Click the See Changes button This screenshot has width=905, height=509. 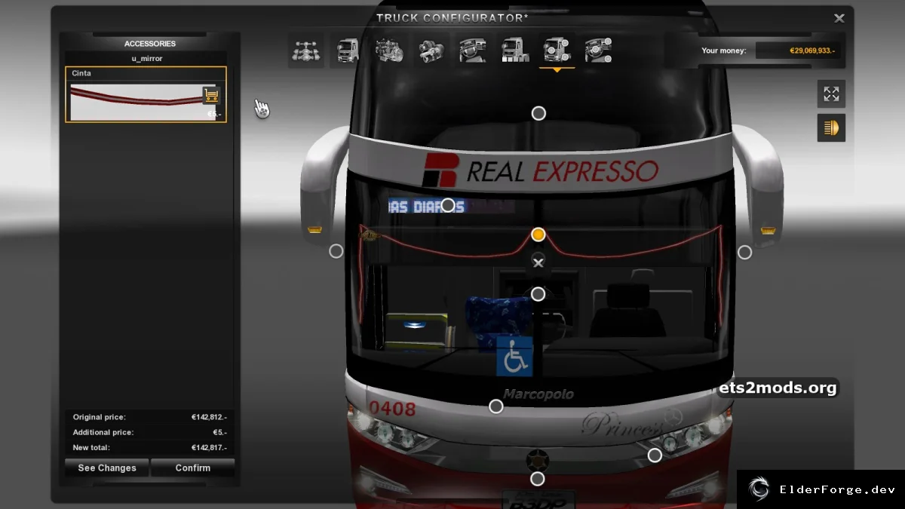pyautogui.click(x=107, y=468)
